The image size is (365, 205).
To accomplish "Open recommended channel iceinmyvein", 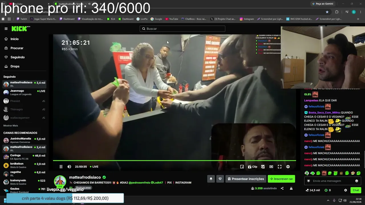I will [24, 182].
